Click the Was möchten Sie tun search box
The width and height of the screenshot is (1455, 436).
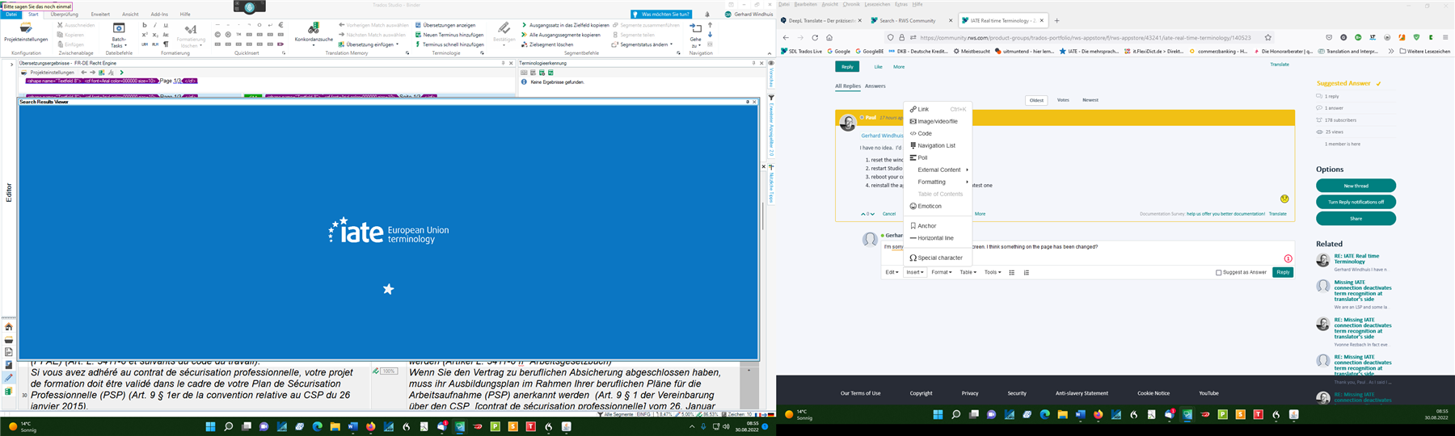[x=661, y=15]
